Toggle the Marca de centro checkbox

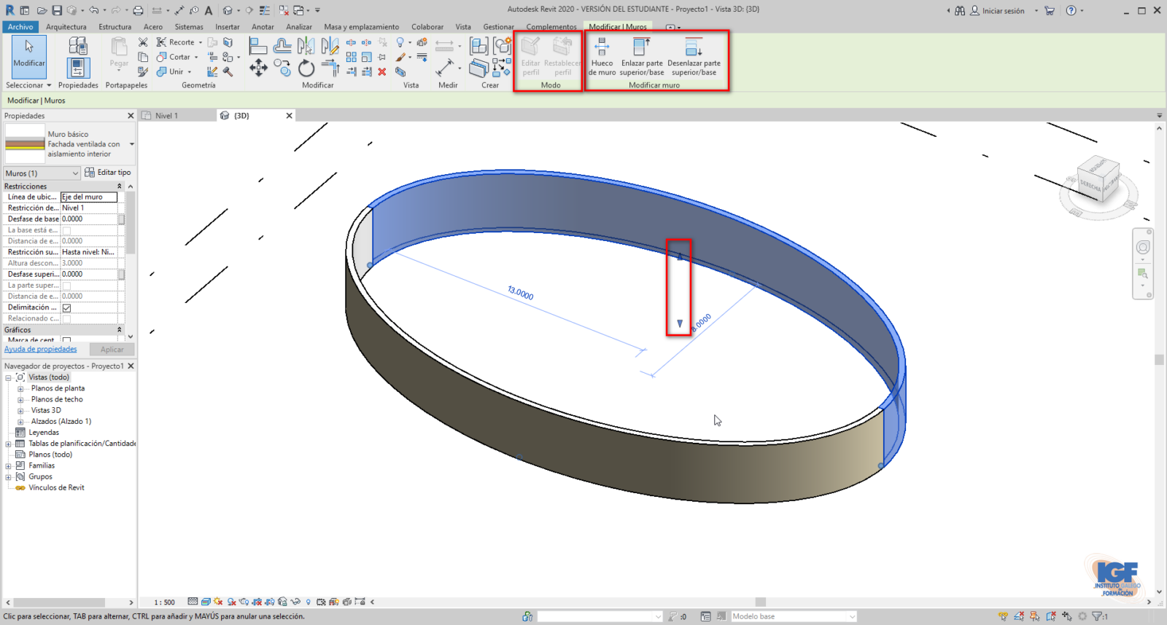pos(66,340)
